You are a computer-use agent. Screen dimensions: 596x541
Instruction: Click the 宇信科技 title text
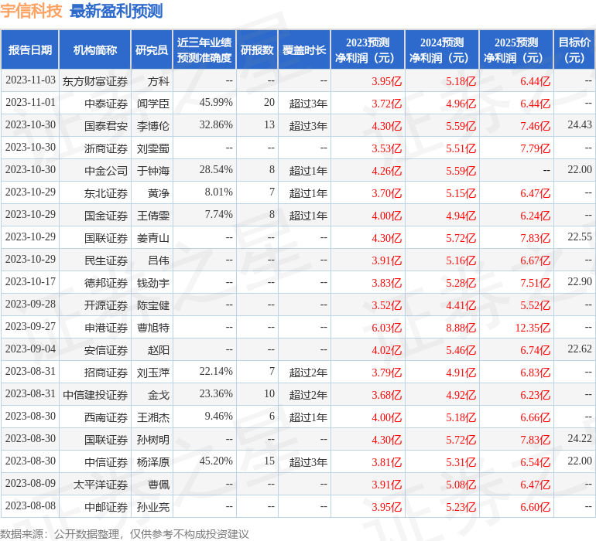coord(31,11)
